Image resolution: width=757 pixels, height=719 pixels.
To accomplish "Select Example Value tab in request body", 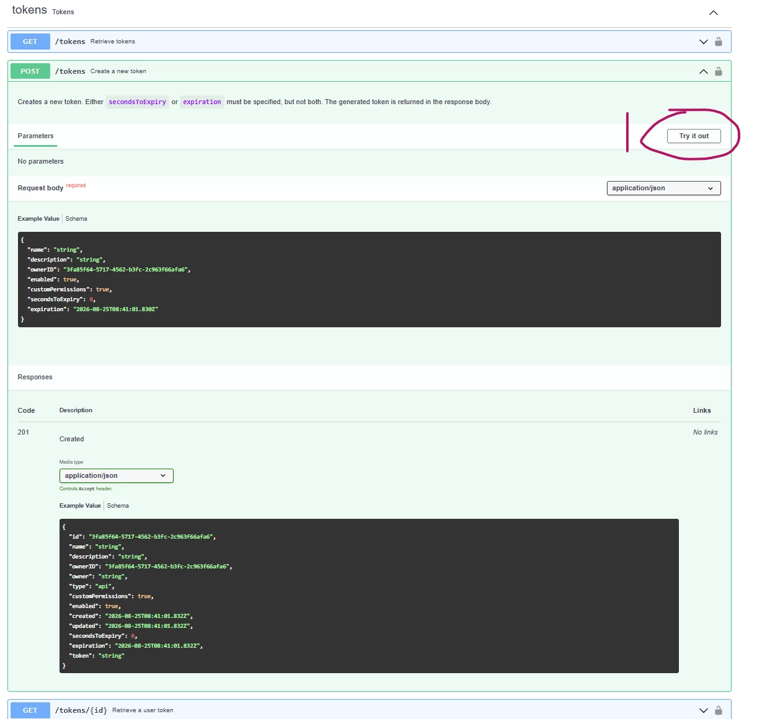I will (x=38, y=219).
